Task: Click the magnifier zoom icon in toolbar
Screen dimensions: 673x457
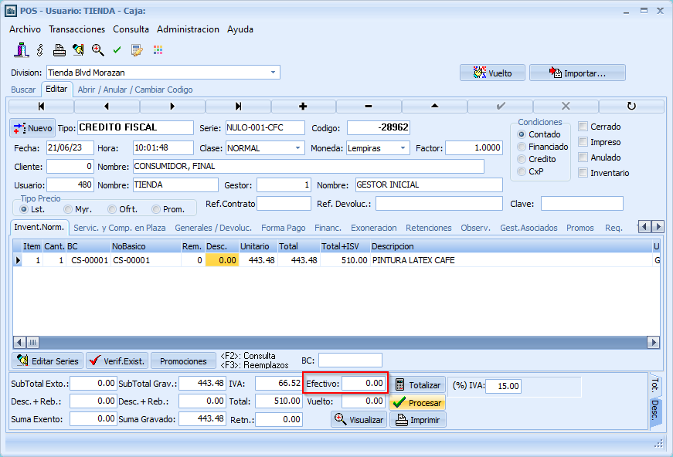Action: [x=97, y=50]
